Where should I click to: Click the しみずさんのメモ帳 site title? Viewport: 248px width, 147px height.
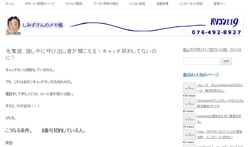tap(43, 25)
